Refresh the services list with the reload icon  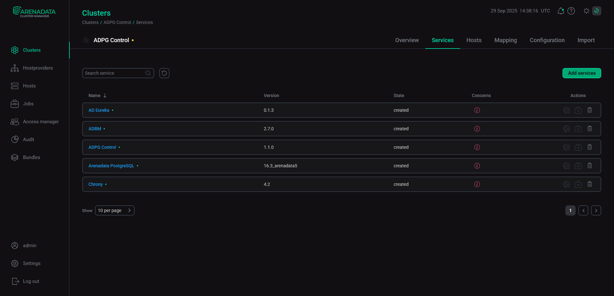pos(164,73)
